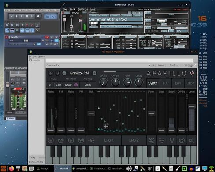The image size is (215, 172).
Task: Click the Level fader in Aparillo
Action: 192,106
